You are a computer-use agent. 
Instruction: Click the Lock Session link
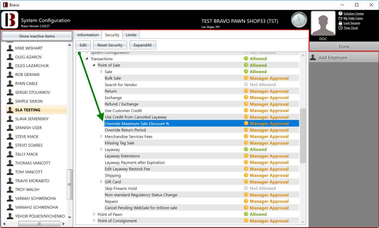tap(352, 23)
